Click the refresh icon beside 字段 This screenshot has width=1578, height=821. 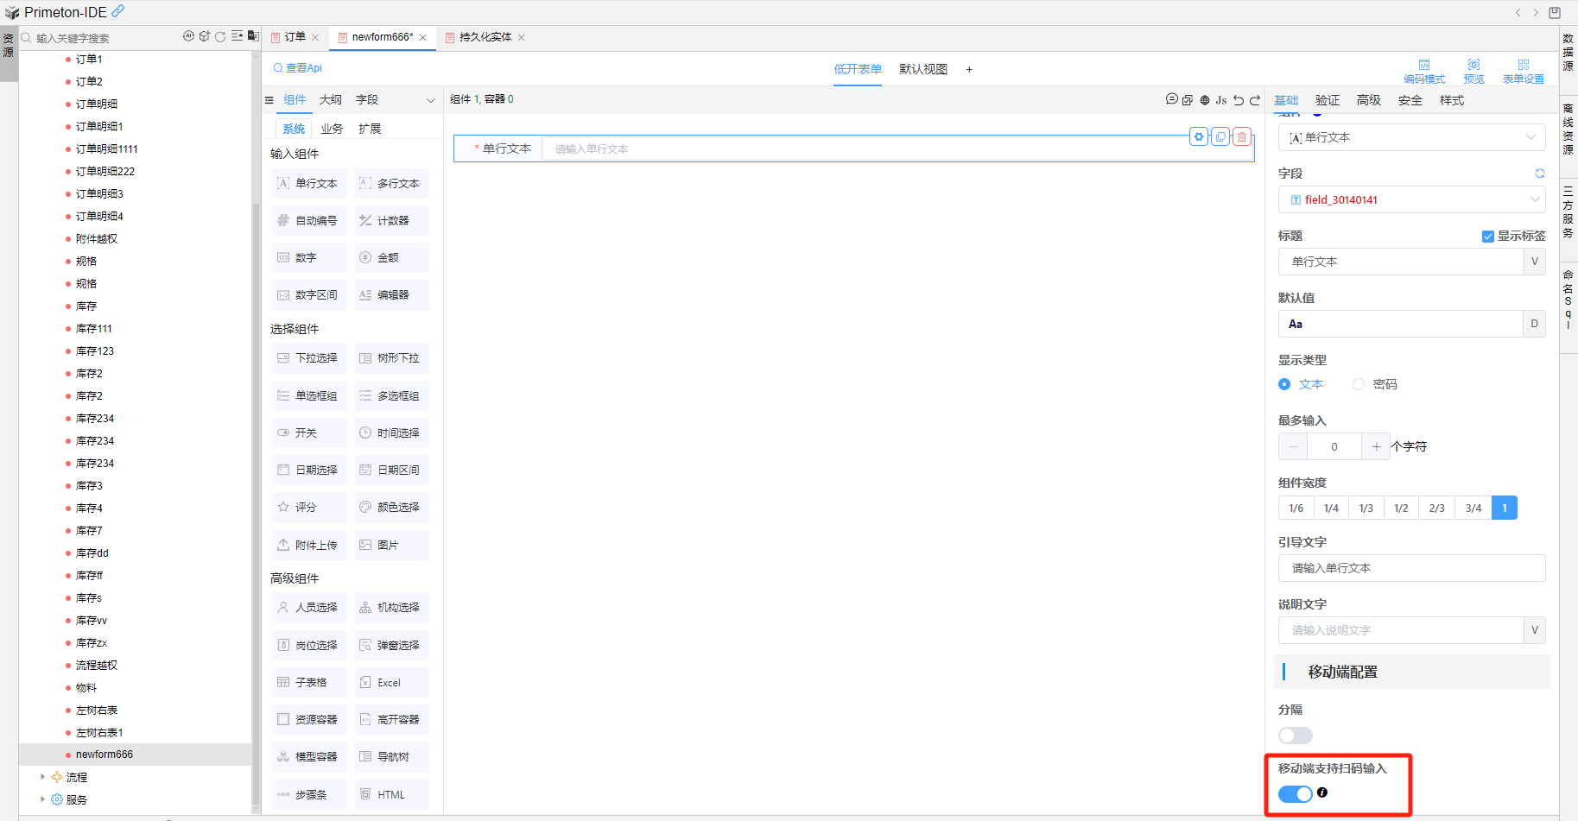[1540, 174]
